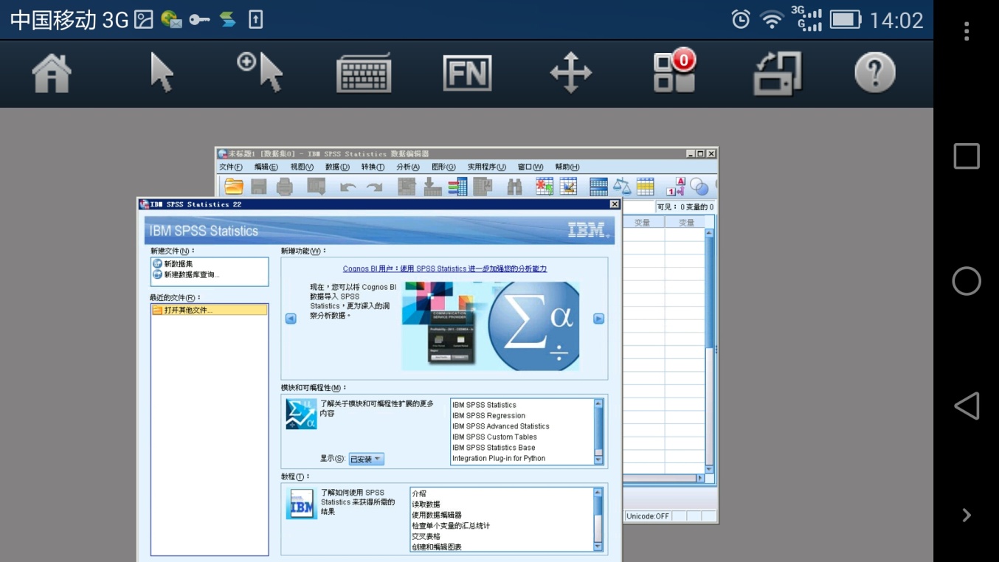Select IBM SPSS Custom Tables module
The width and height of the screenshot is (999, 562).
click(494, 437)
